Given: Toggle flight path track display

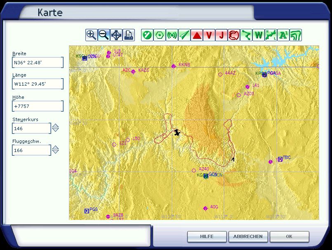Looking at the screenshot, I should tap(246, 35).
